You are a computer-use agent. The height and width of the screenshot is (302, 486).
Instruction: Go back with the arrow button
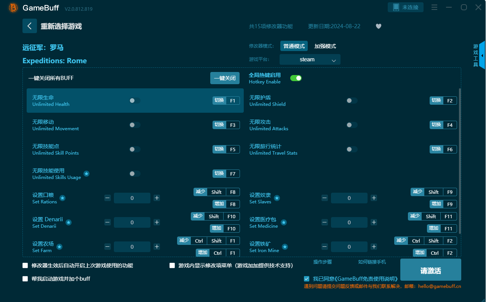(x=30, y=26)
